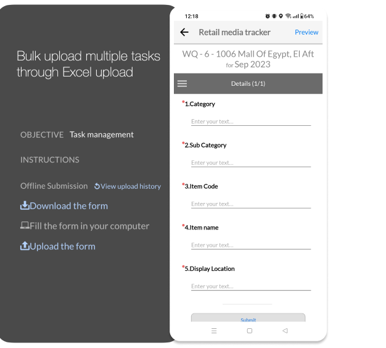Focus the Category text field
Image resolution: width=386 pixels, height=348 pixels.
pos(251,122)
